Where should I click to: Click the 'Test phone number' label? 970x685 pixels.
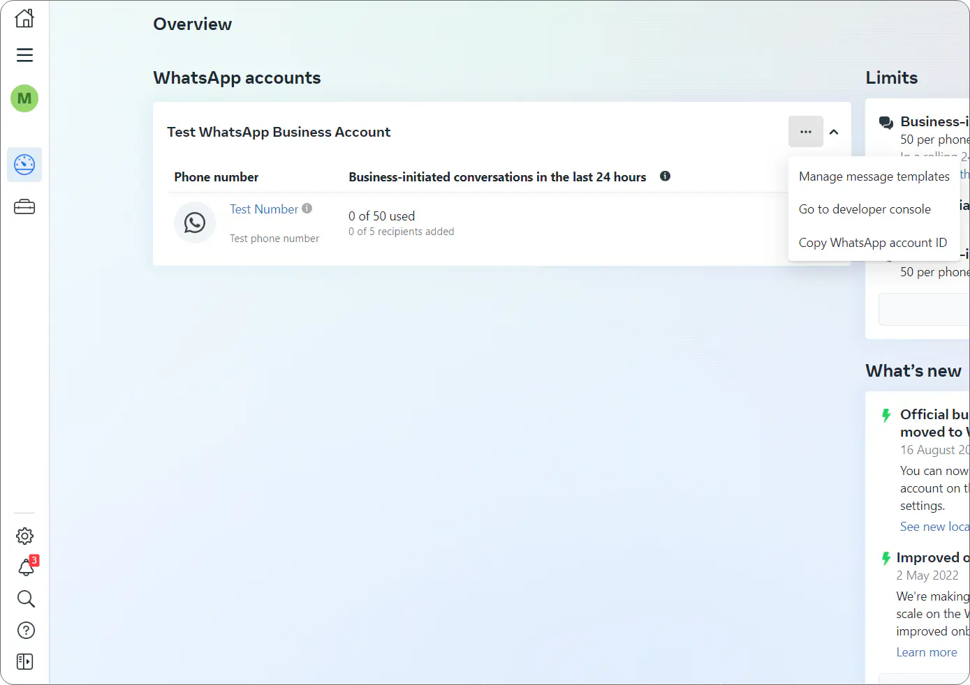pos(274,239)
